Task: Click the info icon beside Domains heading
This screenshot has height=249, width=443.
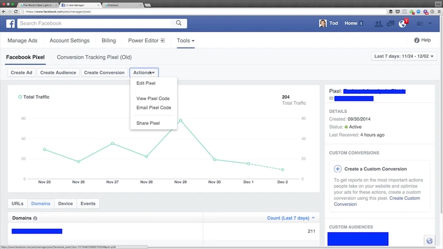Action: [x=35, y=218]
